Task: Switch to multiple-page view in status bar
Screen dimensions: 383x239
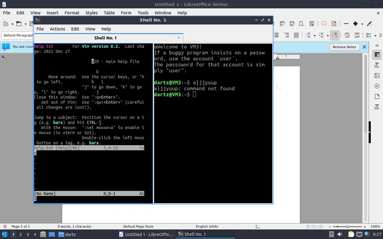Action: (314, 226)
